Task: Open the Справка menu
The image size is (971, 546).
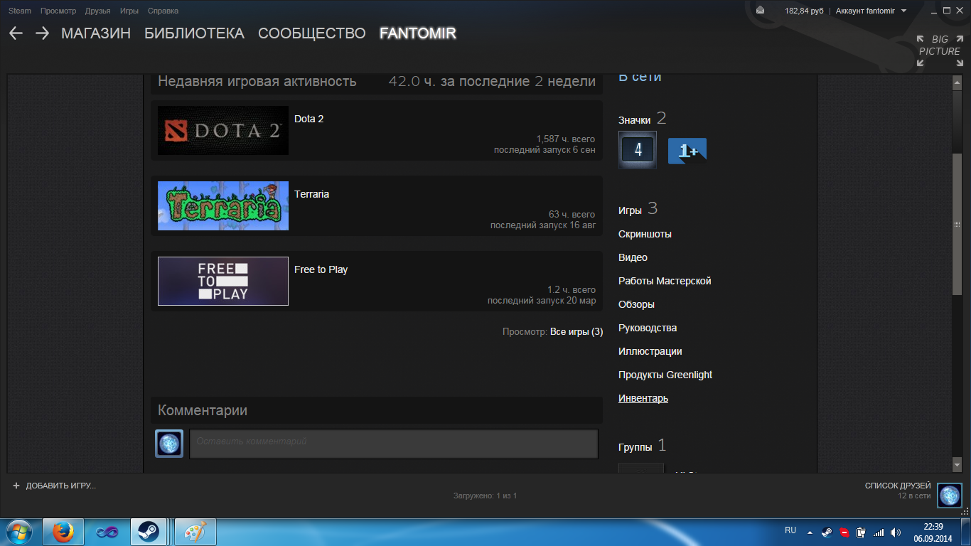Action: (163, 11)
